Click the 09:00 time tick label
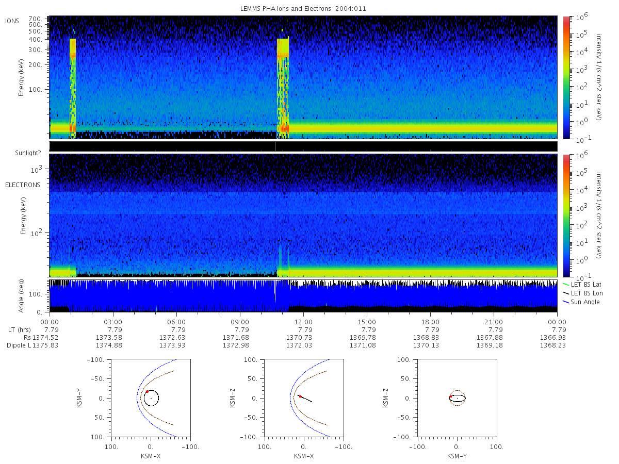The height and width of the screenshot is (464, 619). 240,321
